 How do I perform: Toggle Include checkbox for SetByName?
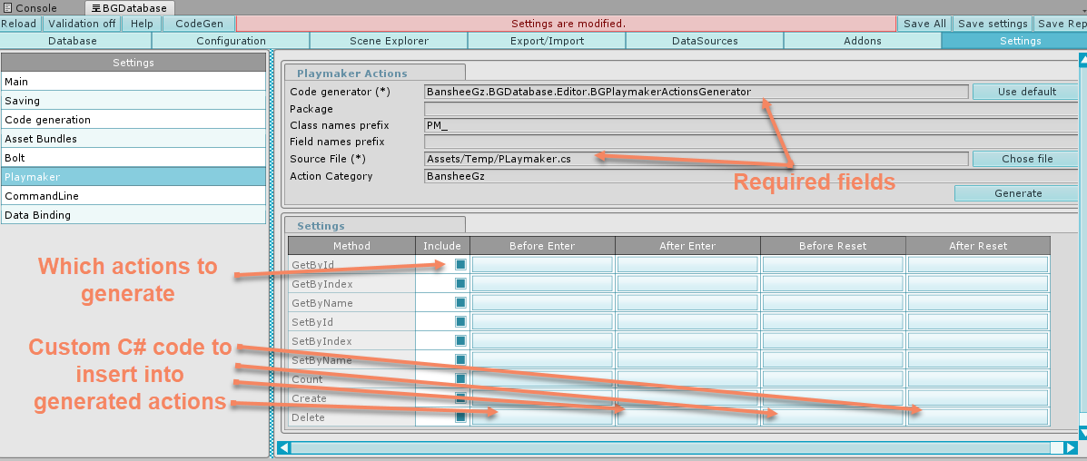[x=460, y=359]
